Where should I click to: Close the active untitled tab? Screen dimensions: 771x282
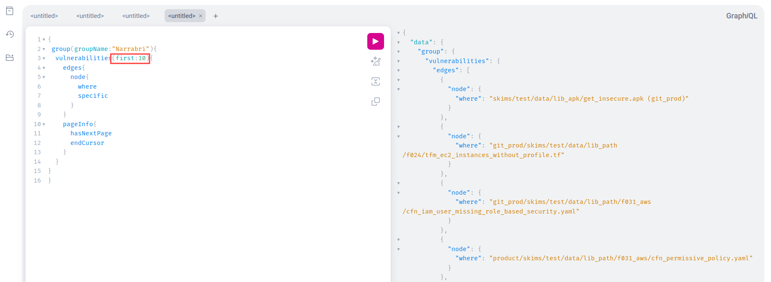(x=201, y=16)
